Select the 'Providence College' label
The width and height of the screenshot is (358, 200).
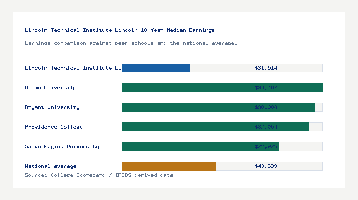[x=54, y=127]
